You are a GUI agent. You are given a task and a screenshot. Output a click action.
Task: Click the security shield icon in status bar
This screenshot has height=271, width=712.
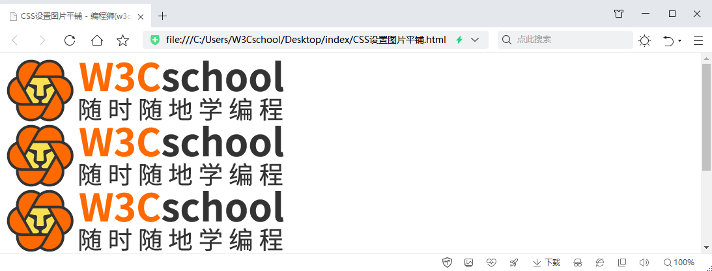pos(447,263)
